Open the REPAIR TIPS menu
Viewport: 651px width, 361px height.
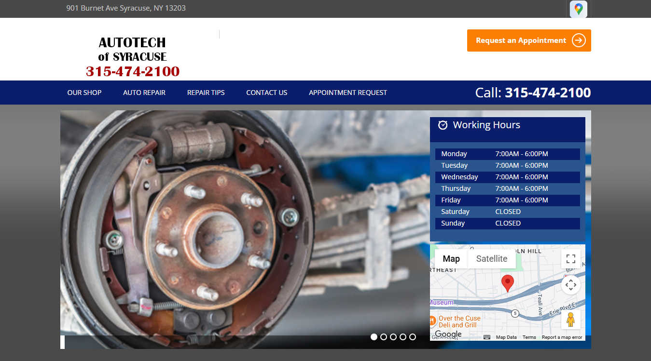coord(206,93)
